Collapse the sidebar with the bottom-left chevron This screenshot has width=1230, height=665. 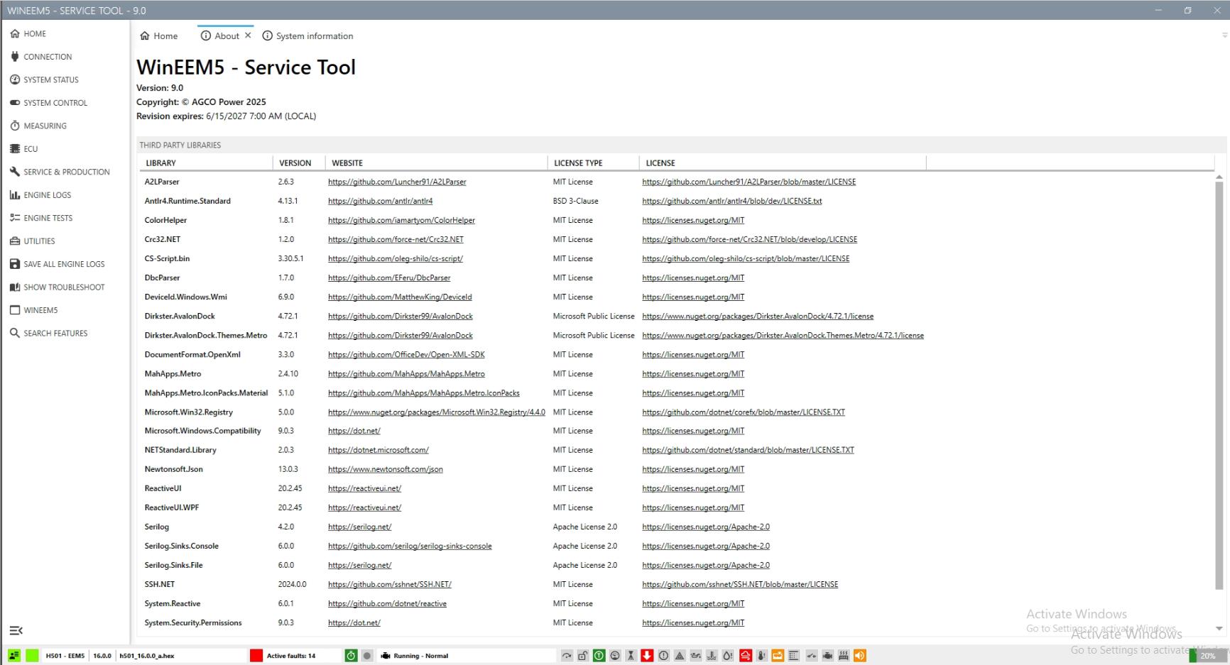(x=16, y=630)
